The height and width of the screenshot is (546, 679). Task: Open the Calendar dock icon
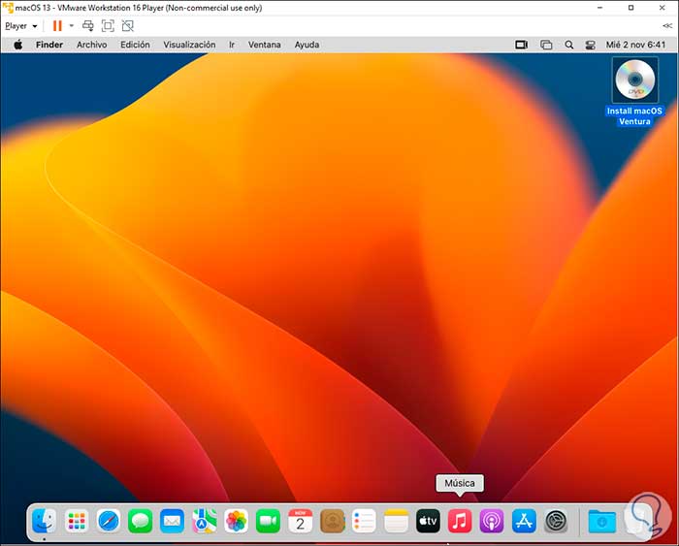300,521
